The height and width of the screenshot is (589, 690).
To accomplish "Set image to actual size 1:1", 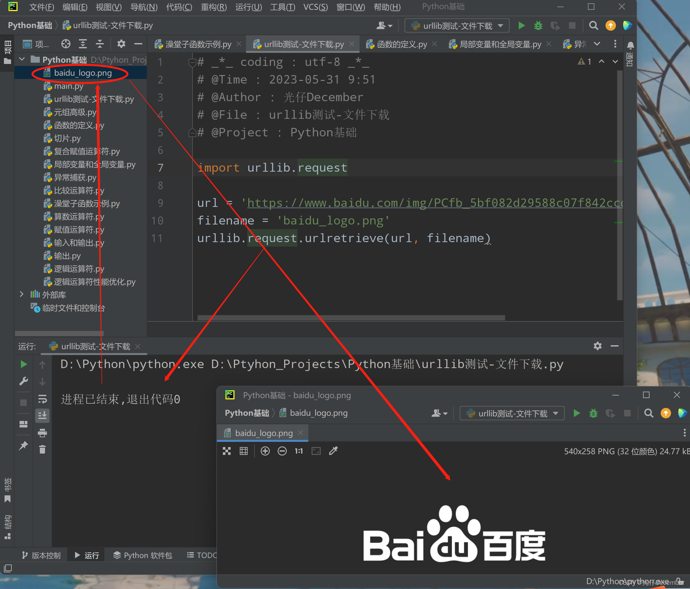I will [x=299, y=451].
